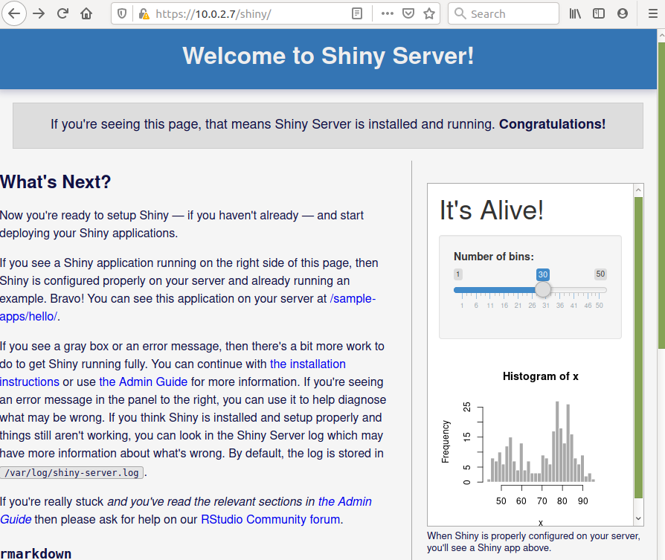
Task: Click the browser Forward arrow button
Action: coord(39,13)
